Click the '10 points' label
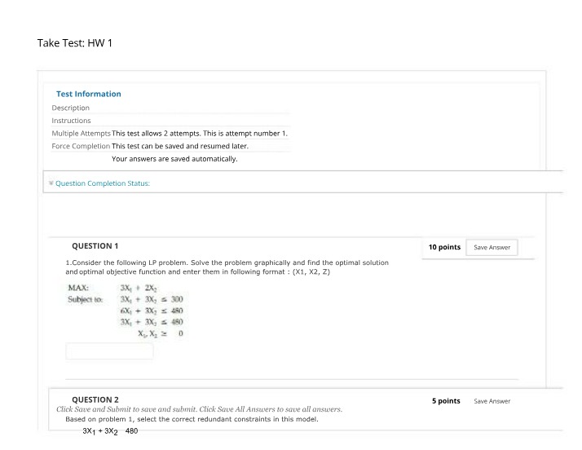Viewport: 582px width, 450px height. 444,247
